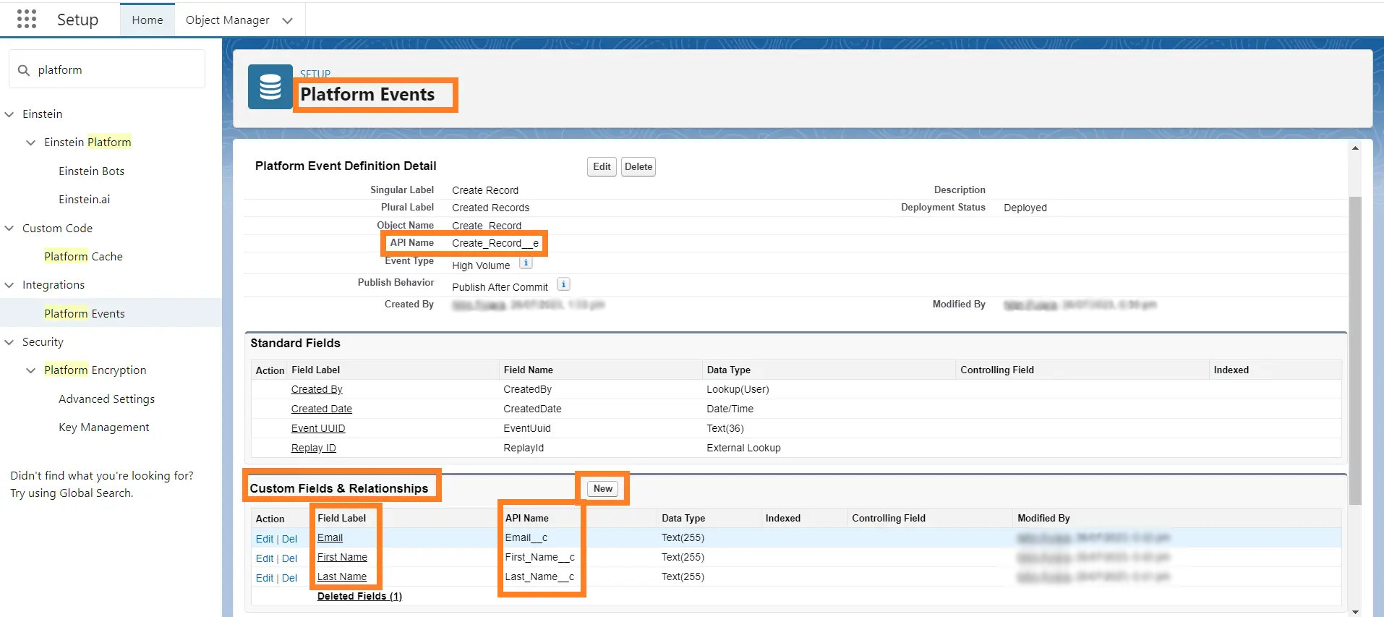Collapse the Einstein section

[x=9, y=114]
